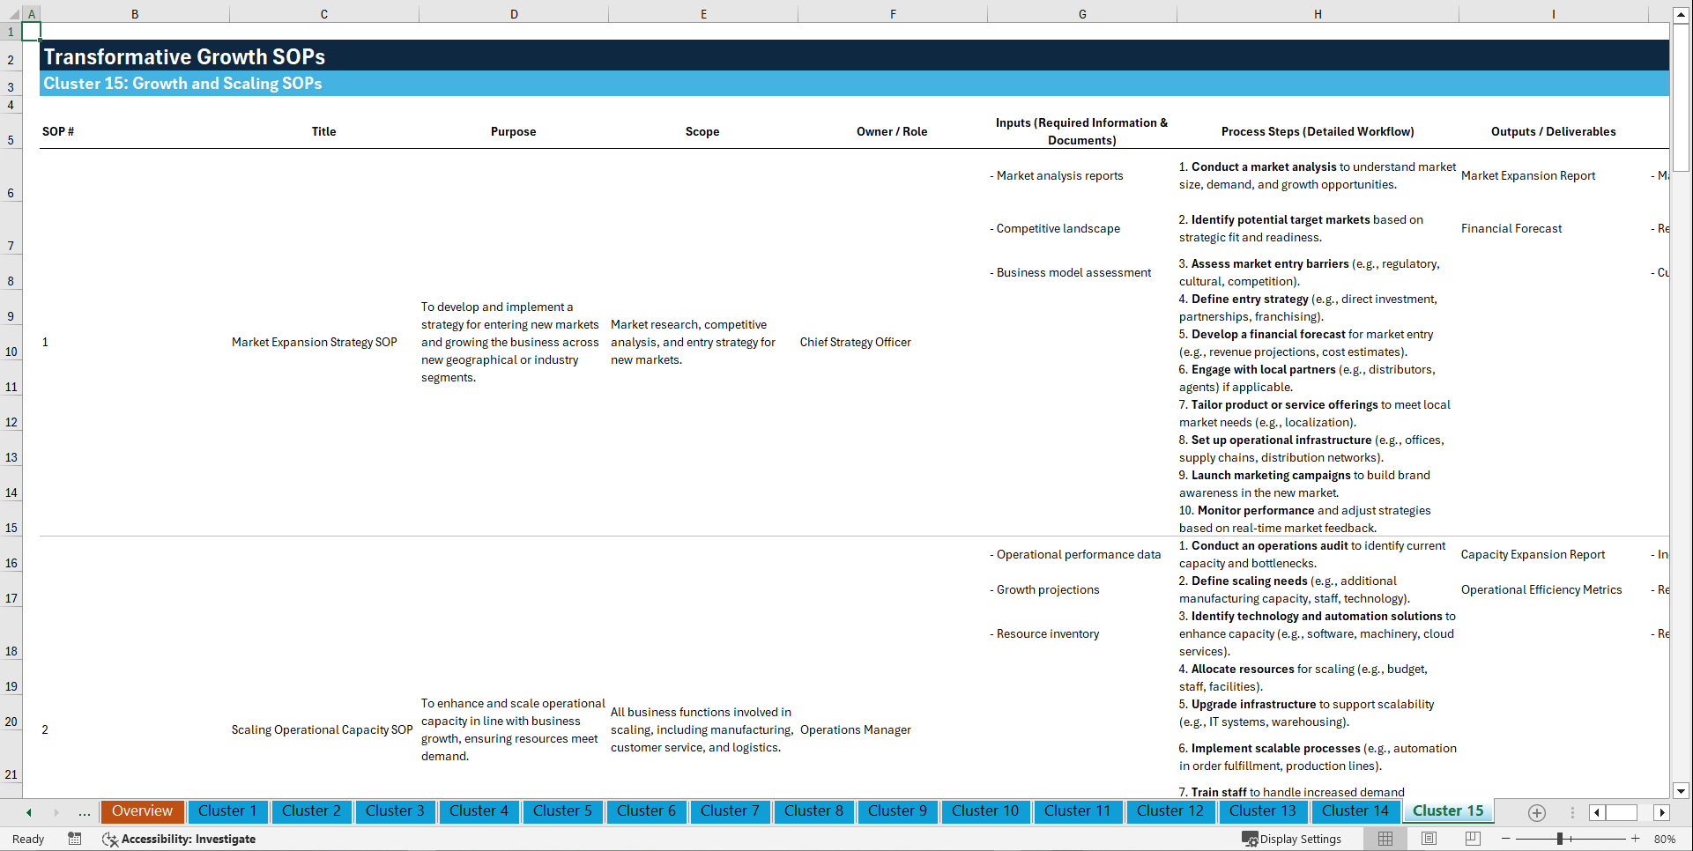Open Page Layout view from the status bar
The height and width of the screenshot is (851, 1693).
click(x=1429, y=839)
